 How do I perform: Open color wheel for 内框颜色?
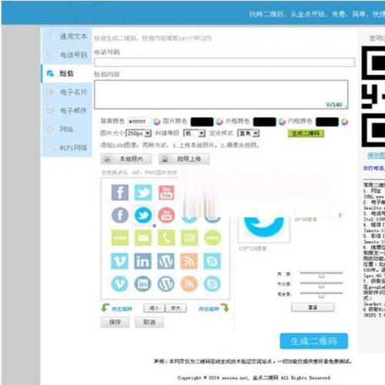tap(345, 122)
